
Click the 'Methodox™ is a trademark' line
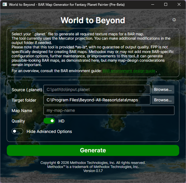pos(93,167)
